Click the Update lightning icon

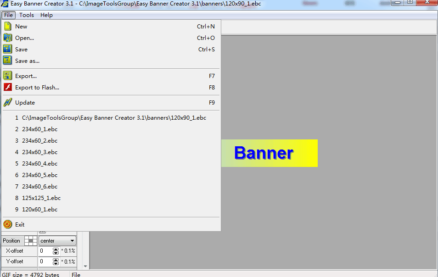pos(8,102)
